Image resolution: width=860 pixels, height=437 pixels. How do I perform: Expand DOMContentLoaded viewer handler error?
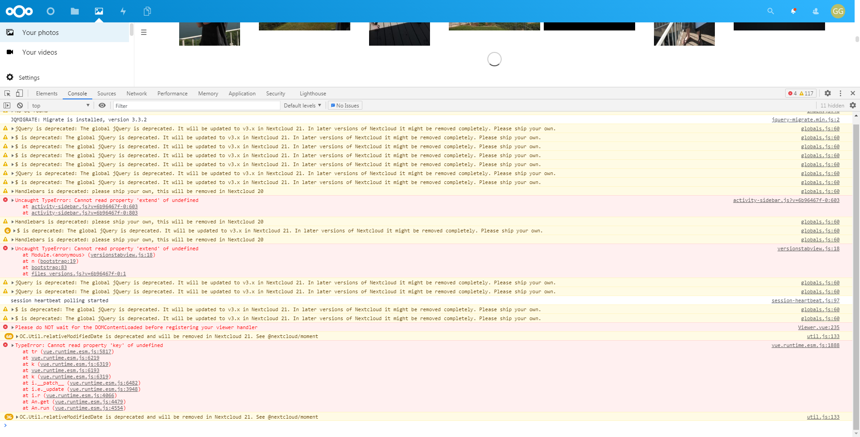point(13,327)
